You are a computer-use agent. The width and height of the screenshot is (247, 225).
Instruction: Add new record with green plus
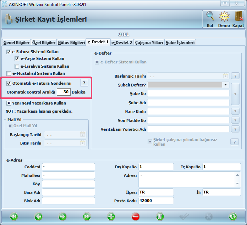[x=111, y=217]
